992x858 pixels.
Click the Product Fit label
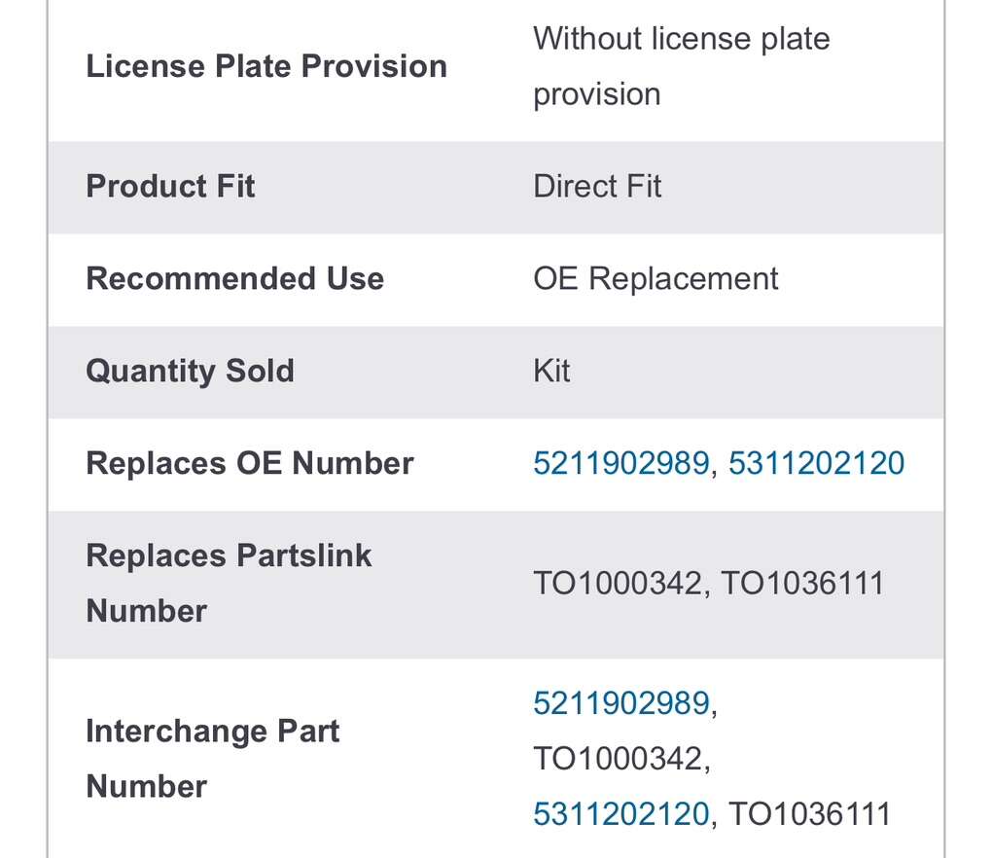pos(170,186)
